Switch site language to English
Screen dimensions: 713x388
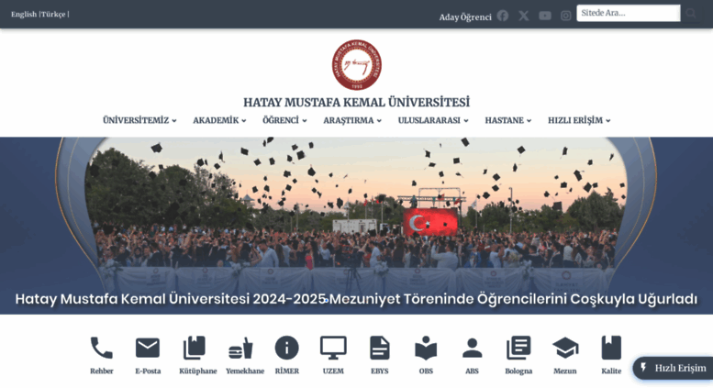click(24, 14)
